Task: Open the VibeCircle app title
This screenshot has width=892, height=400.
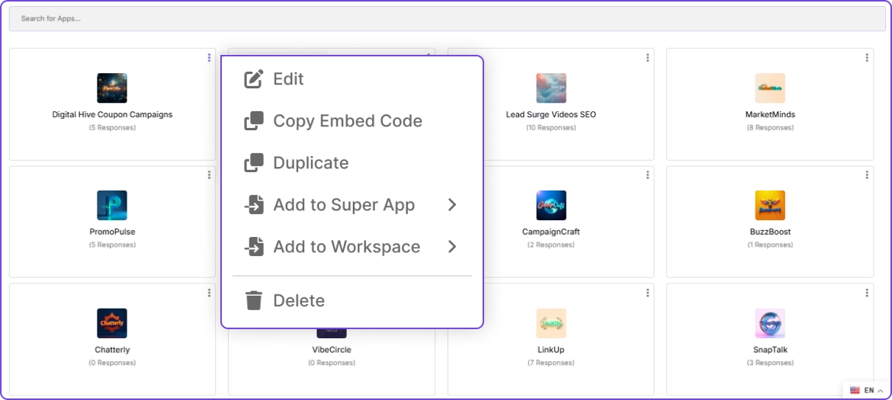Action: point(332,350)
